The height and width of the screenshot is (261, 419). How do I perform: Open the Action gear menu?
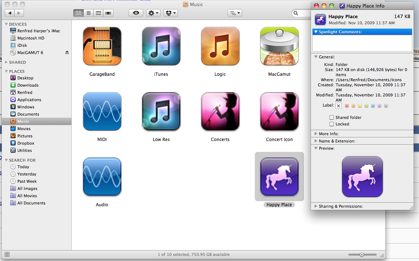coord(153,13)
